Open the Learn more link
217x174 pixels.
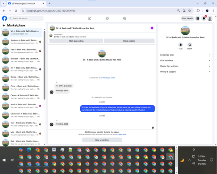click(x=122, y=134)
